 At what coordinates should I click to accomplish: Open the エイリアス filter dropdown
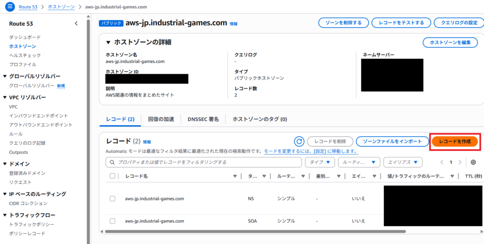point(403,162)
